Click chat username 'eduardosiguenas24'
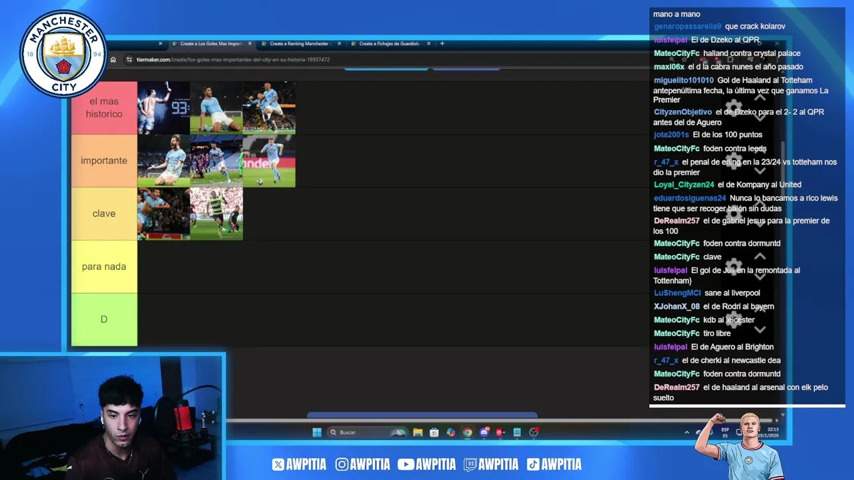The height and width of the screenshot is (480, 854). pos(690,198)
